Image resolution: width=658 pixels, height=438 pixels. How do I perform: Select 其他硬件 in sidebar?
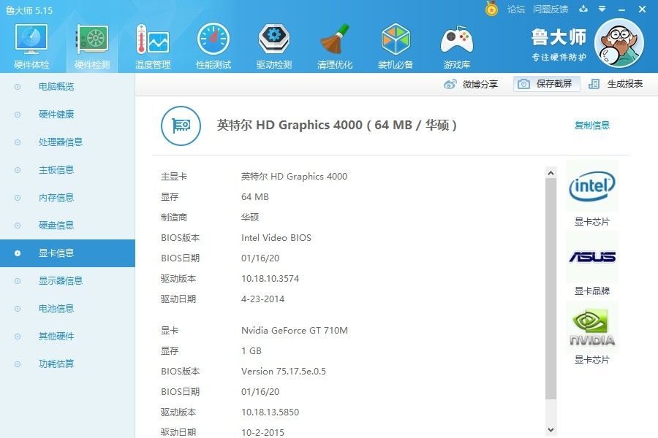coord(67,336)
